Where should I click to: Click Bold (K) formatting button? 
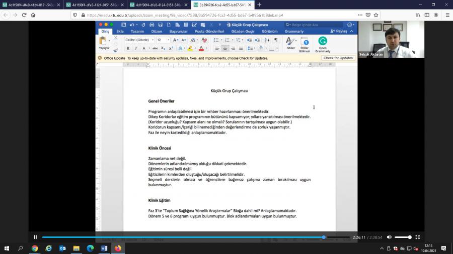pos(128,48)
